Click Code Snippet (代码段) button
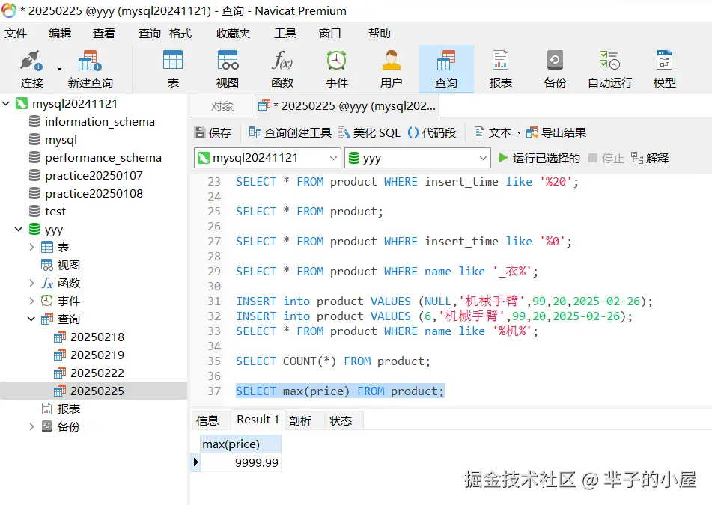Viewport: 712px width, 505px height. (x=432, y=132)
